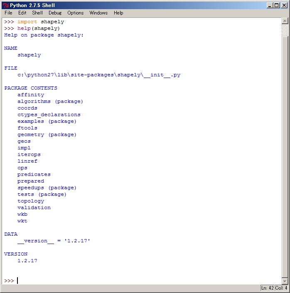Open the Debug menu
Image resolution: width=290 pixels, height=293 pixels.
(x=55, y=13)
